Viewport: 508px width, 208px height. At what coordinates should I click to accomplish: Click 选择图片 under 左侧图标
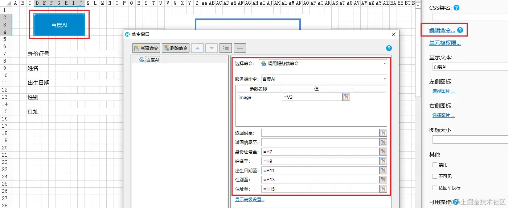[x=443, y=91]
